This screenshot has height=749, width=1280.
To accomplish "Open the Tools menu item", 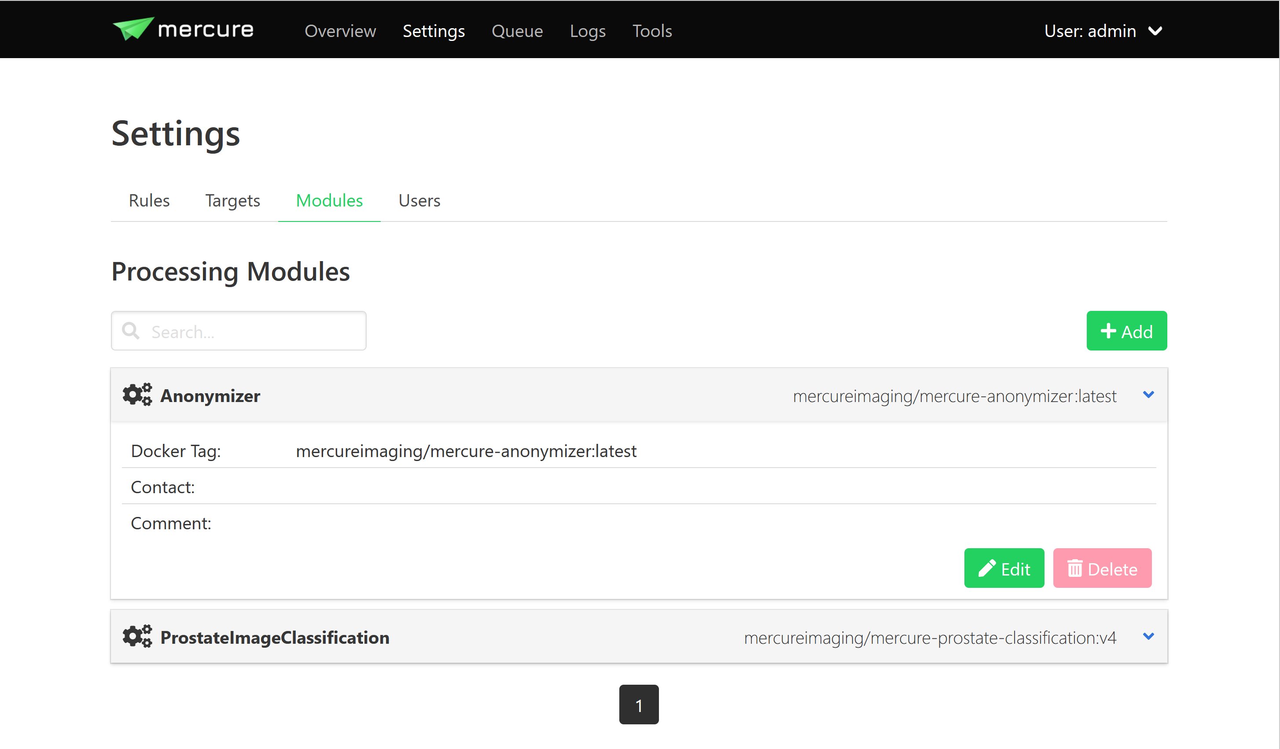I will click(652, 31).
